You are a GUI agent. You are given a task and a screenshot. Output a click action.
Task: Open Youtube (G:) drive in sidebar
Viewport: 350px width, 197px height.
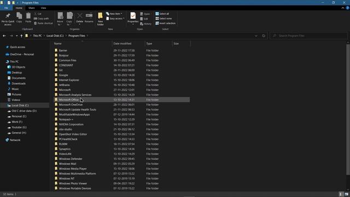click(19, 128)
